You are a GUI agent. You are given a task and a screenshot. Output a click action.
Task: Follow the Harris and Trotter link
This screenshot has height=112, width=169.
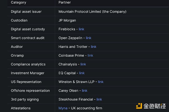pos(94,47)
